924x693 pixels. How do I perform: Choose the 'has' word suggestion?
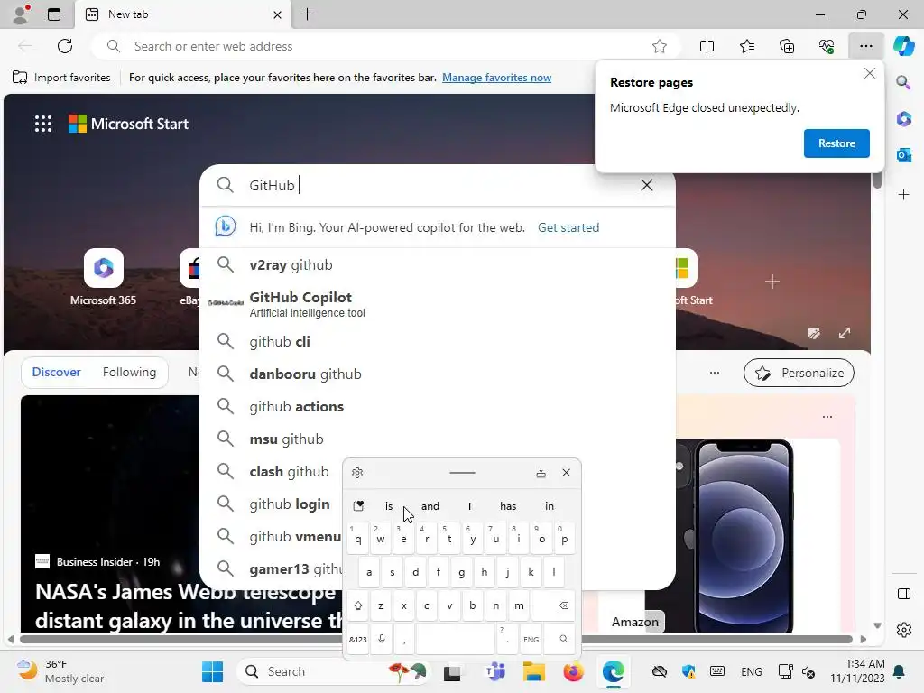508,505
